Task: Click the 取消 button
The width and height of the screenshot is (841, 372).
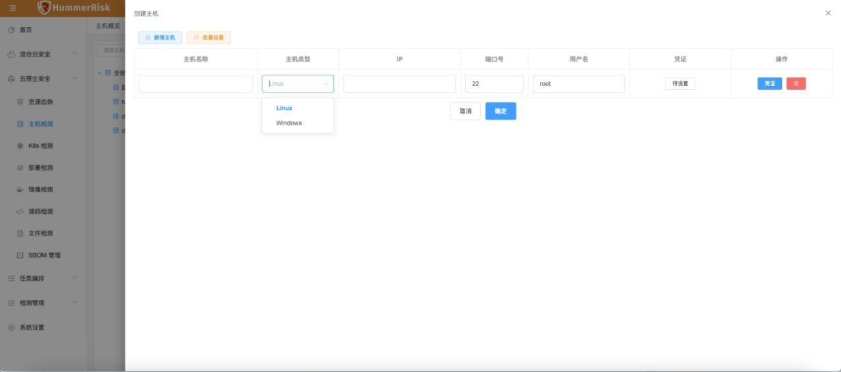Action: point(465,112)
